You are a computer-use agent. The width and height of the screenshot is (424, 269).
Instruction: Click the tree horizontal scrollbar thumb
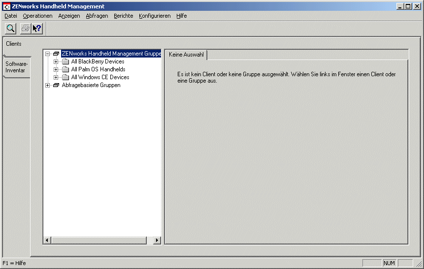tap(98, 240)
